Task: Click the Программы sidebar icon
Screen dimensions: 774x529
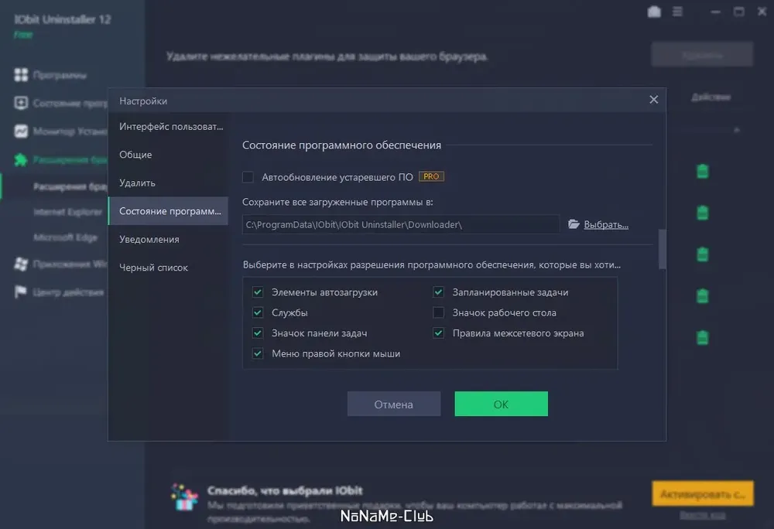Action: [21, 75]
